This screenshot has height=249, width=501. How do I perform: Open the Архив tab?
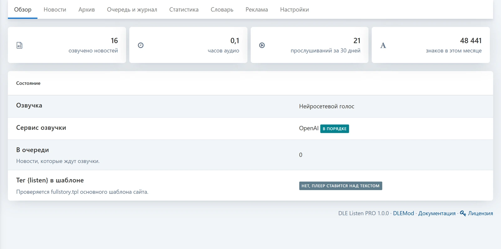(86, 10)
